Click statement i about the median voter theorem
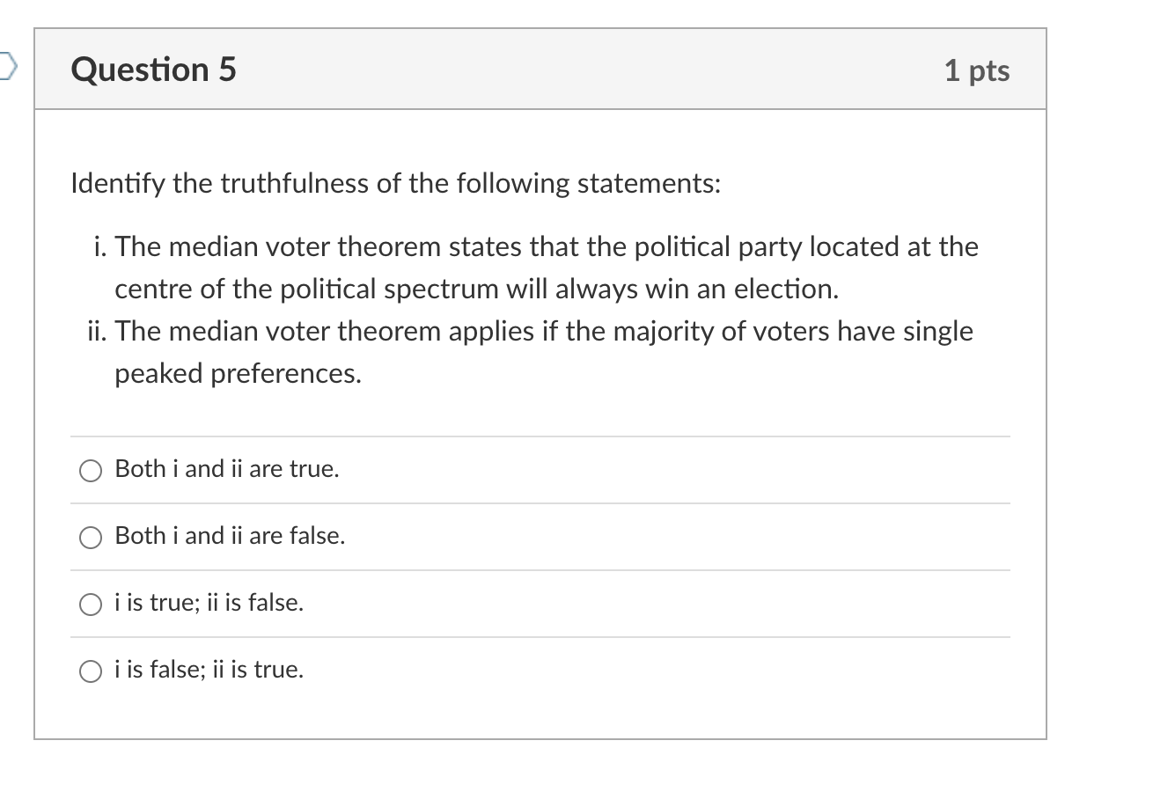This screenshot has width=1153, height=792. (x=546, y=267)
